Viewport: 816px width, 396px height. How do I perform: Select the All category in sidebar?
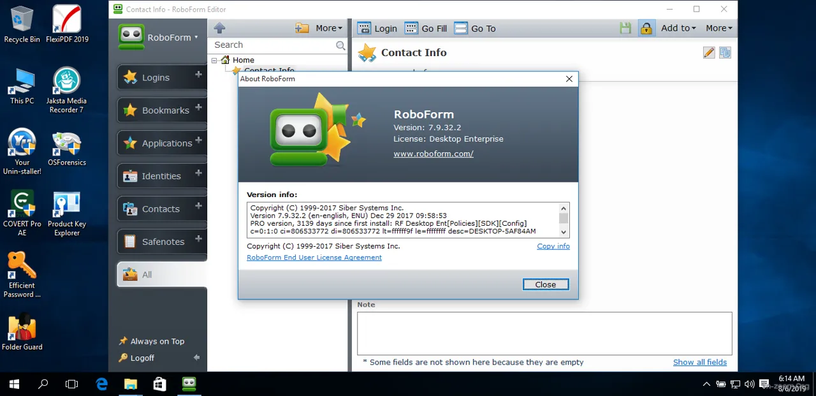coord(162,274)
